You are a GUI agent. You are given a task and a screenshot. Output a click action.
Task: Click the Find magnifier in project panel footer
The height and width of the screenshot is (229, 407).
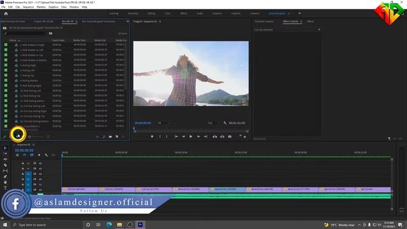coord(104,137)
